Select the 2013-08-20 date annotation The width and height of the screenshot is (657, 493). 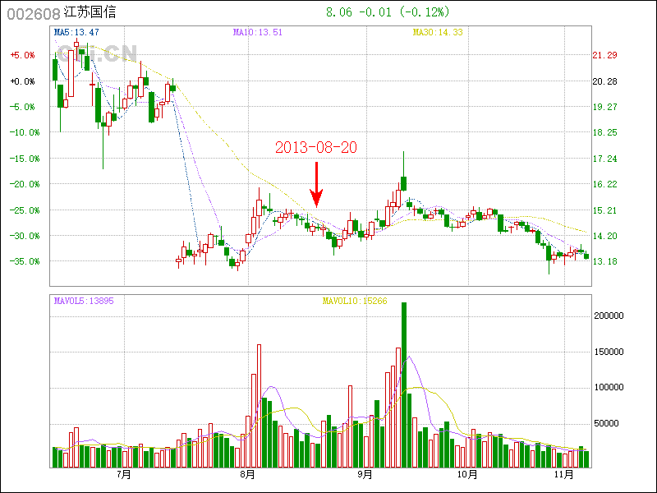tap(316, 147)
